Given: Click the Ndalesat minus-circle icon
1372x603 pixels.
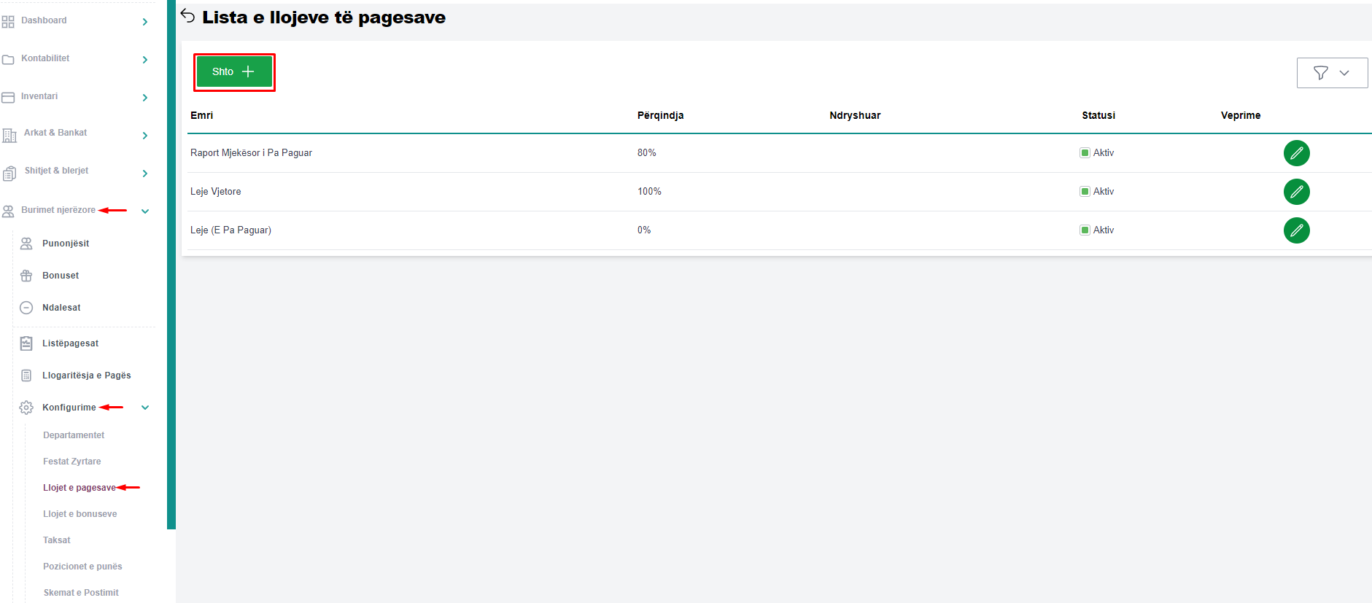Looking at the screenshot, I should 26,308.
